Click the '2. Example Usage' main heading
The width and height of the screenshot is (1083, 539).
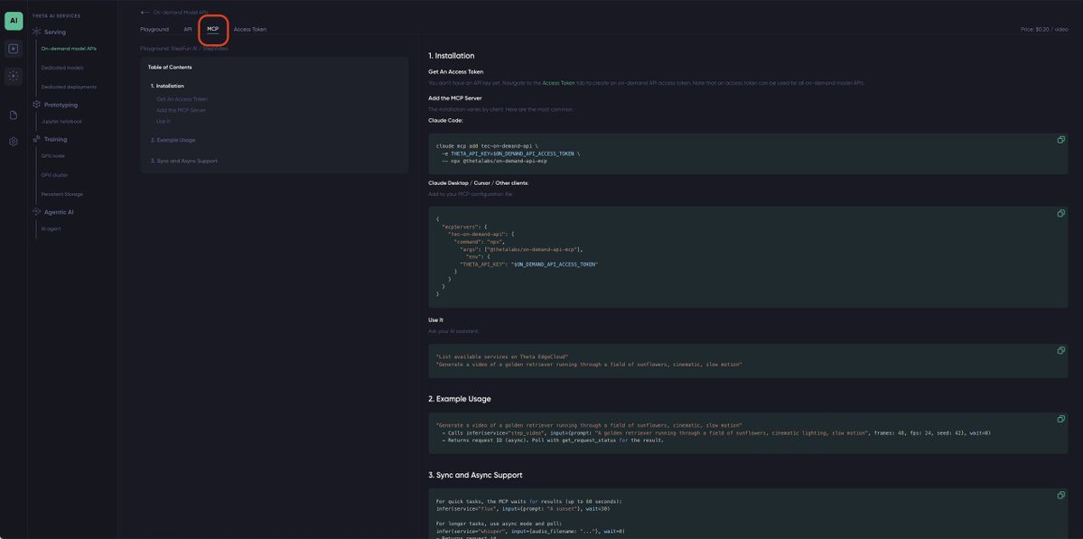coord(460,399)
